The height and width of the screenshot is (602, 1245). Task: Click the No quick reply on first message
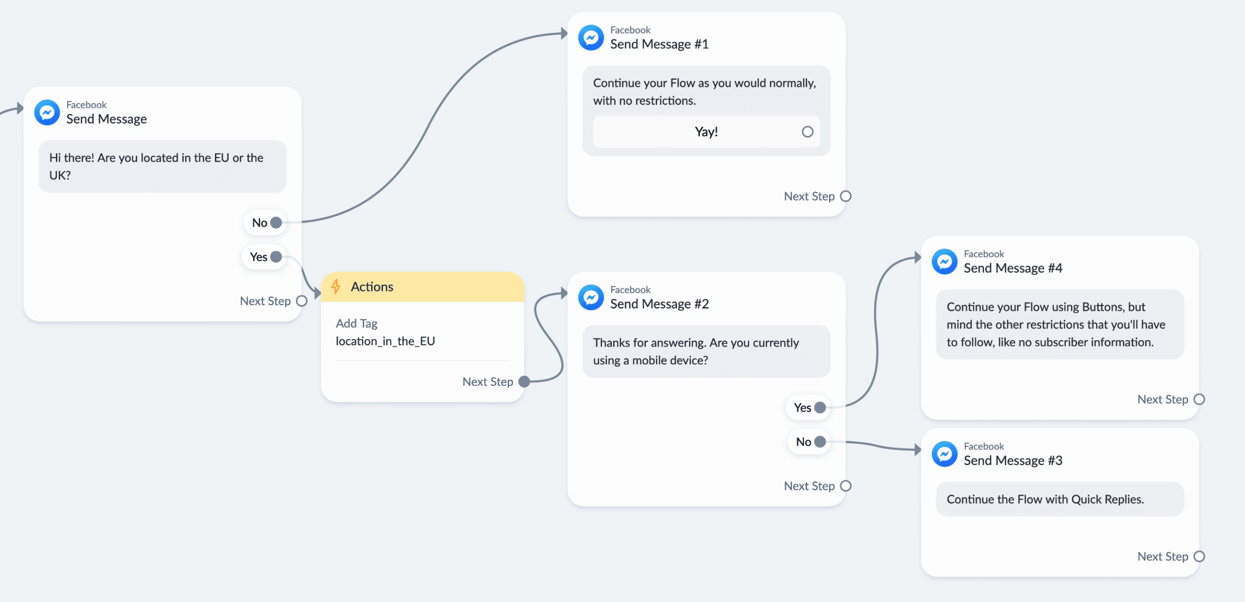(x=265, y=223)
